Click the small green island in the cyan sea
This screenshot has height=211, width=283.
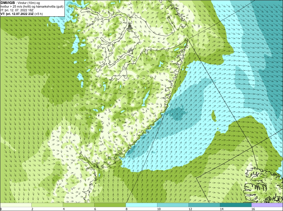pyautogui.click(x=214, y=116)
